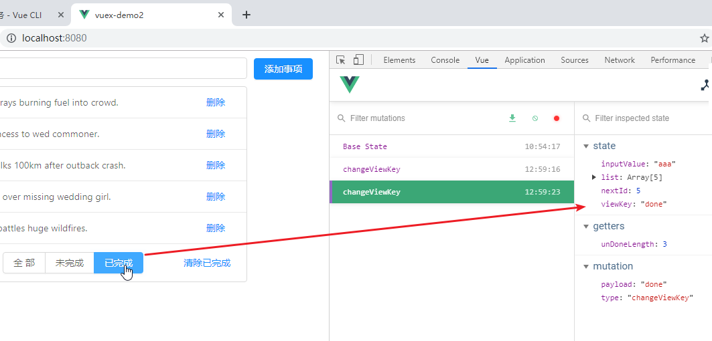Viewport: 712px width, 341px height.
Task: Select the 全部 filter radio button
Action: click(24, 263)
